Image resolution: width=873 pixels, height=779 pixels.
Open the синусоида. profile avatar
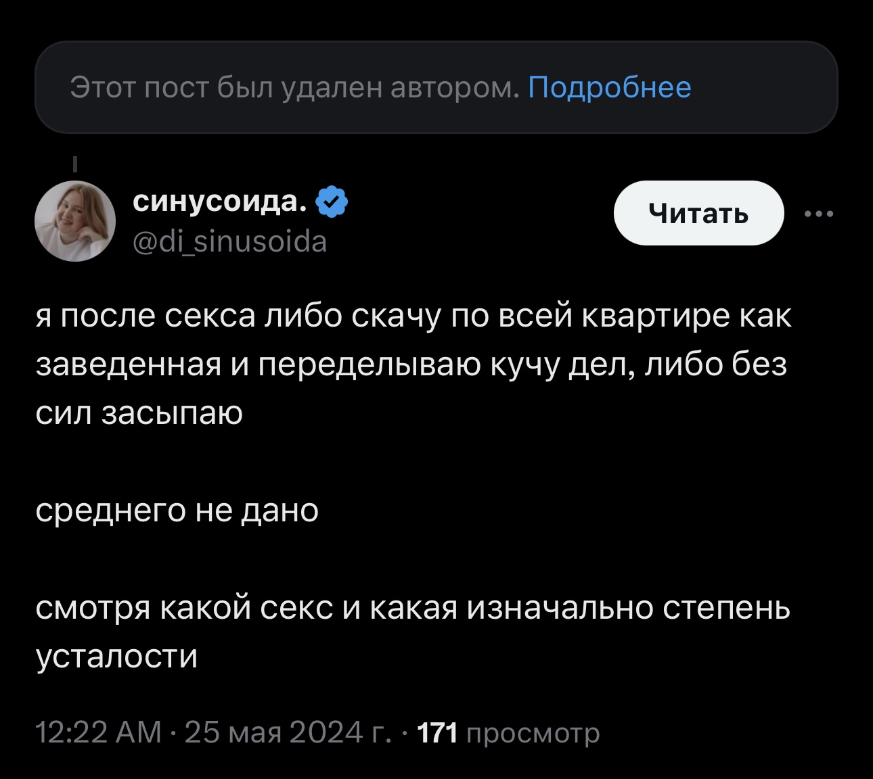tap(75, 221)
